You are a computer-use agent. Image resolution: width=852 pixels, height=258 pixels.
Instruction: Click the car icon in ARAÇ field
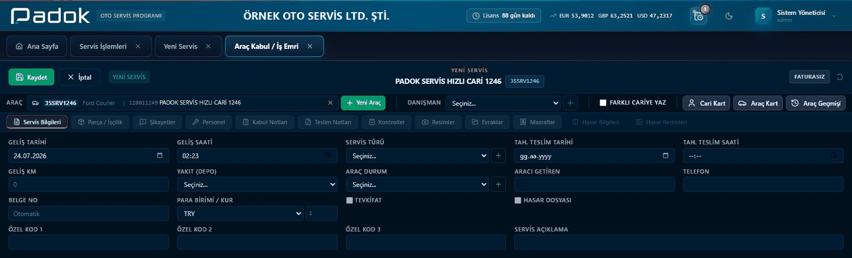click(x=36, y=103)
